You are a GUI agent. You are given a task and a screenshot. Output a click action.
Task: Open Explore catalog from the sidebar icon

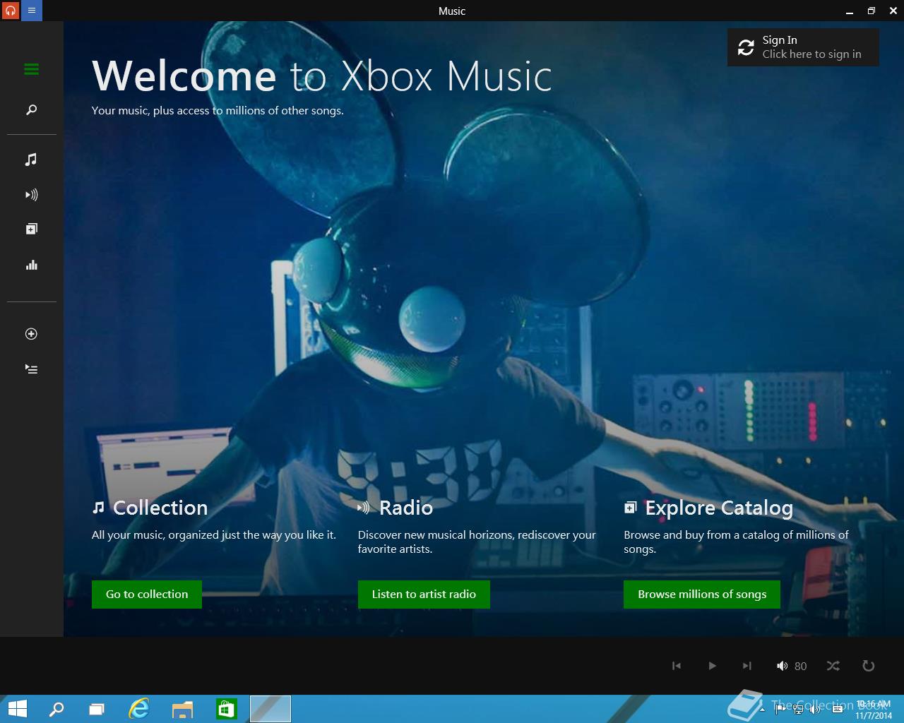(31, 229)
